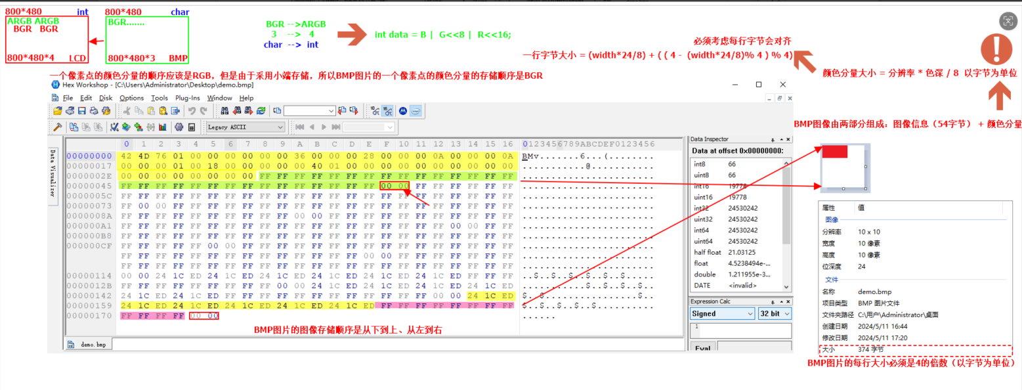1022x390 pixels.
Task: Start a search with the Find binoculars icon
Action: click(224, 111)
